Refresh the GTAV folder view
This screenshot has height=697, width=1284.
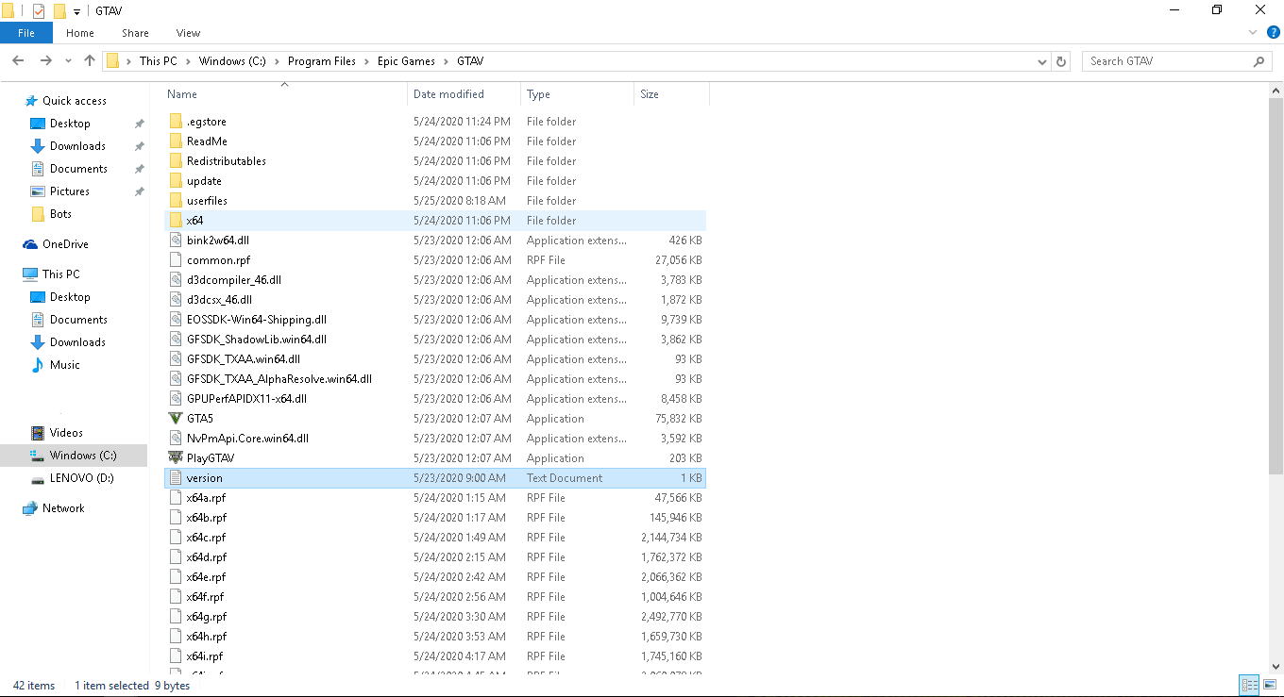[1059, 60]
